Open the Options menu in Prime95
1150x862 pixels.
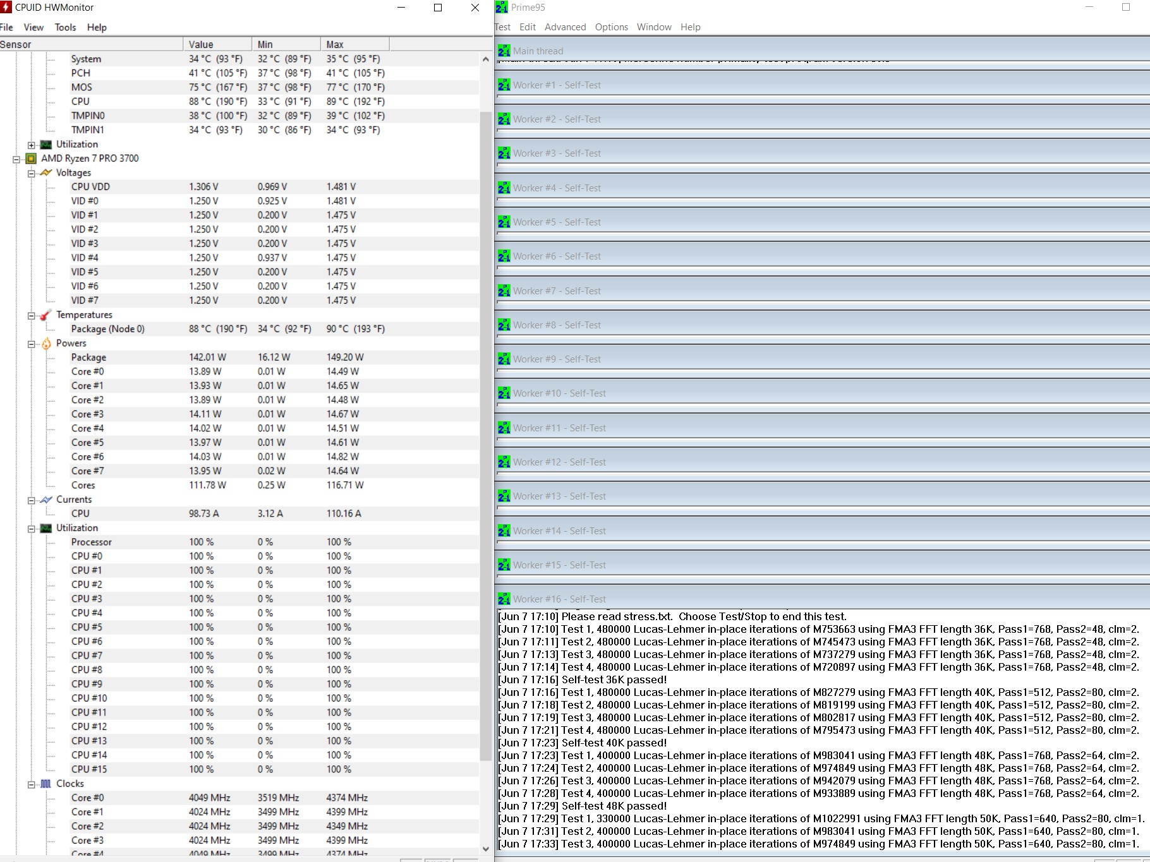coord(612,27)
